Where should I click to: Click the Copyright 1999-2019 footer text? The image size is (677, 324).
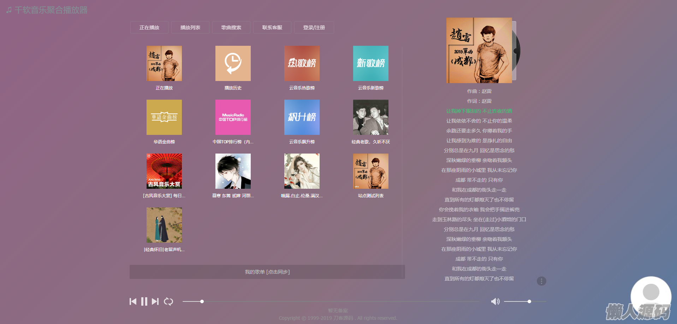click(338, 318)
